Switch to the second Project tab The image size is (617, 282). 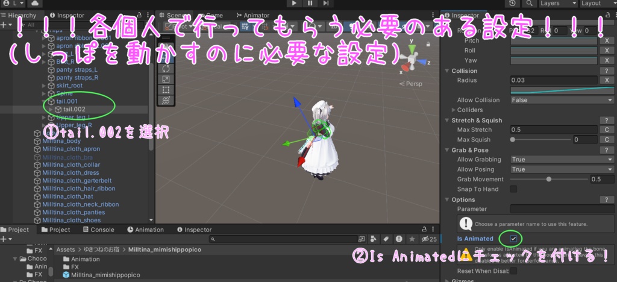[x=55, y=230]
